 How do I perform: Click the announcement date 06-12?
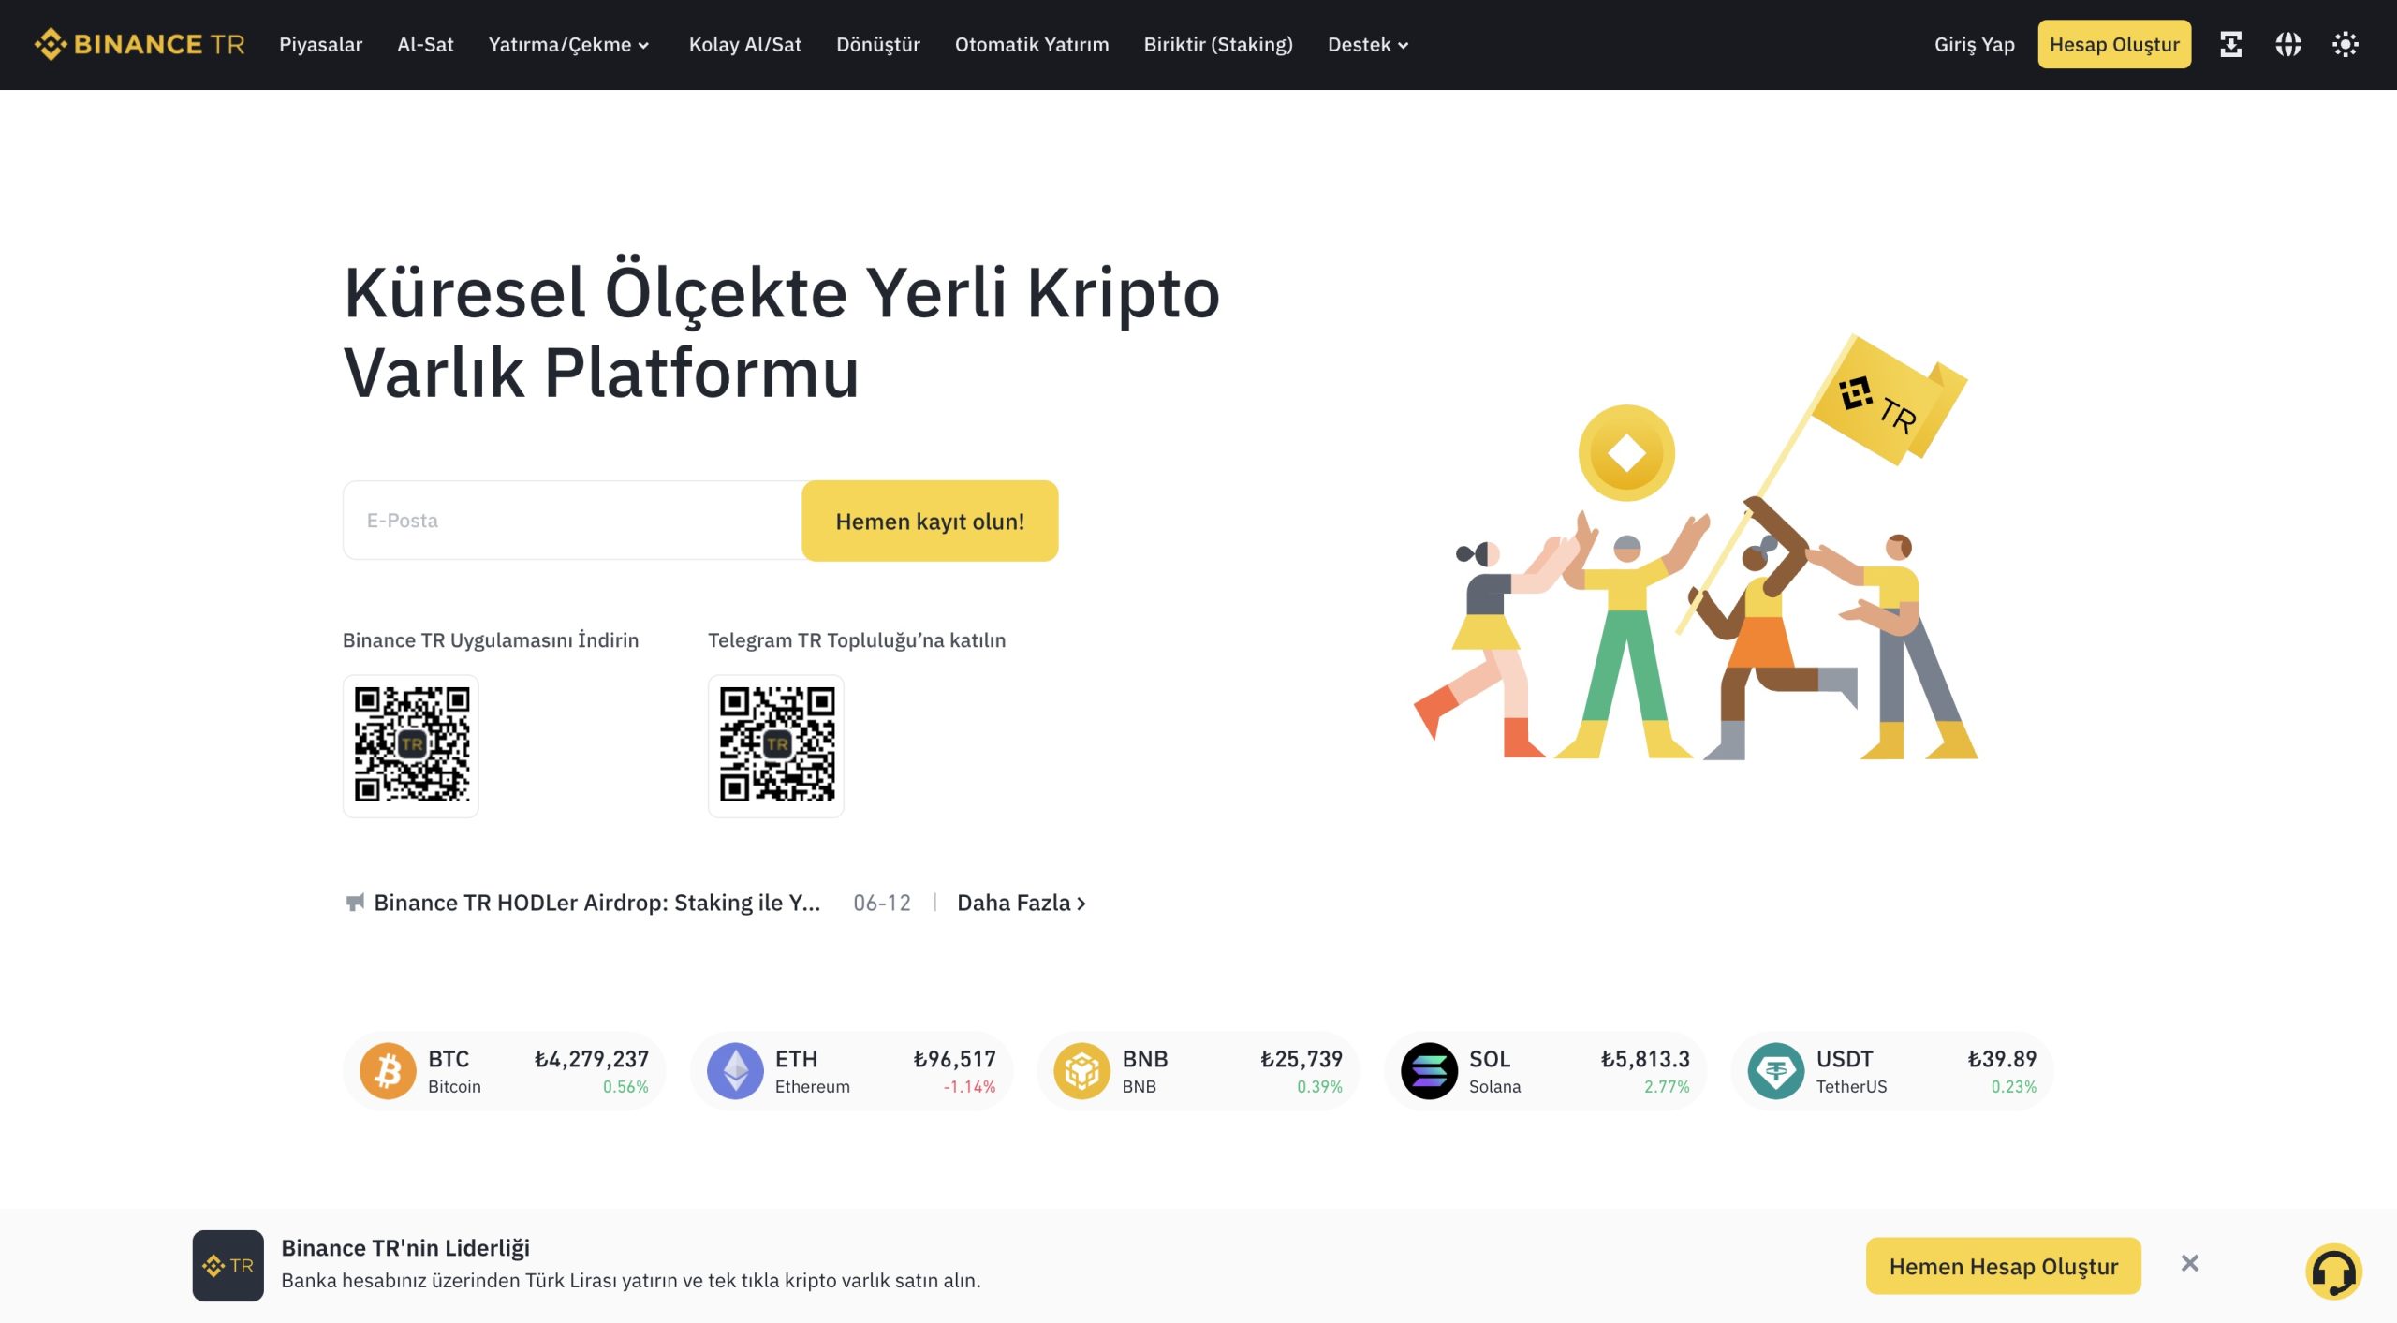pos(881,903)
